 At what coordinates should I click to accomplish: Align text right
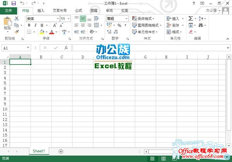[89, 25]
